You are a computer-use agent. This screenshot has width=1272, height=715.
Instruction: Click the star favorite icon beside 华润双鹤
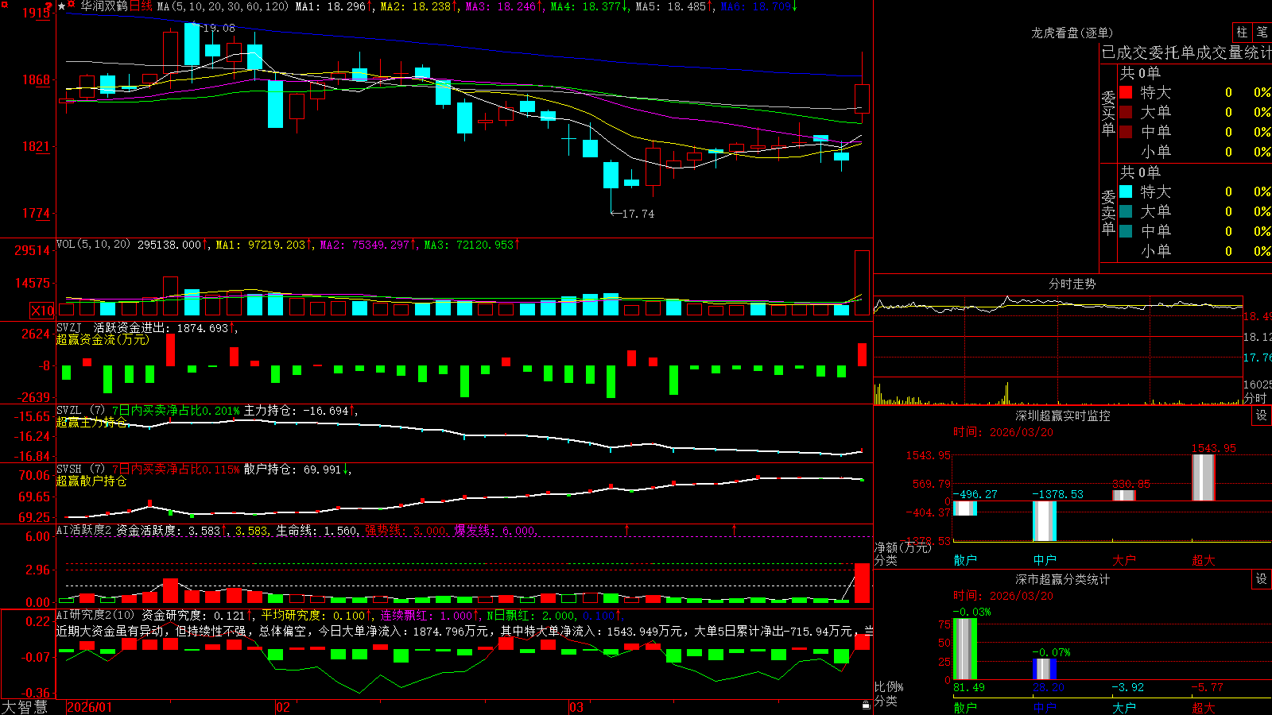click(x=62, y=6)
